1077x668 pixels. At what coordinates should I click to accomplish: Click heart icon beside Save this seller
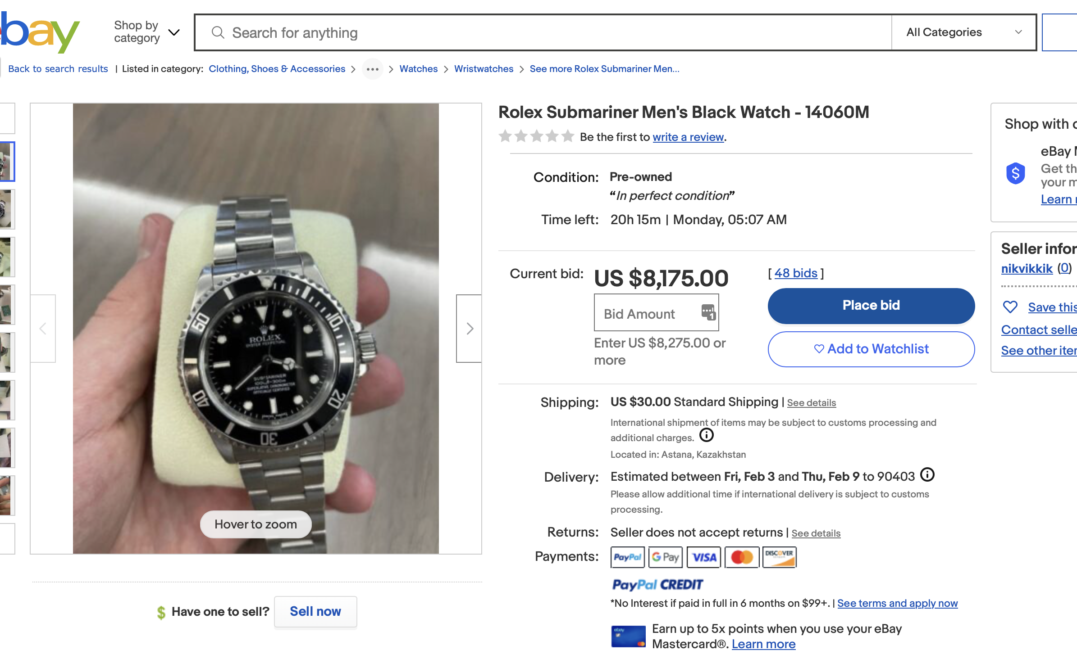point(1010,307)
